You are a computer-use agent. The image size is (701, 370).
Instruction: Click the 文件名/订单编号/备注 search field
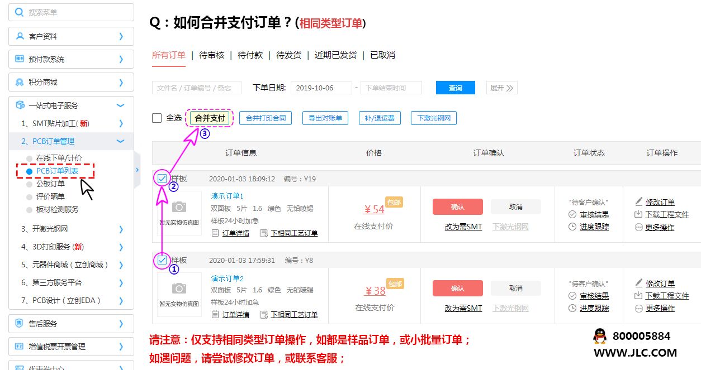pyautogui.click(x=197, y=88)
